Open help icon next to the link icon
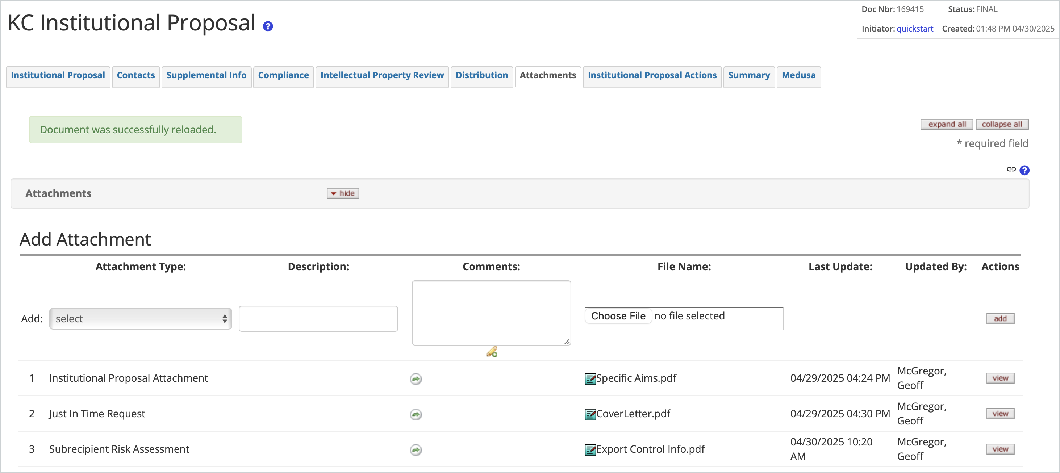Viewport: 1060px width, 473px height. point(1024,170)
